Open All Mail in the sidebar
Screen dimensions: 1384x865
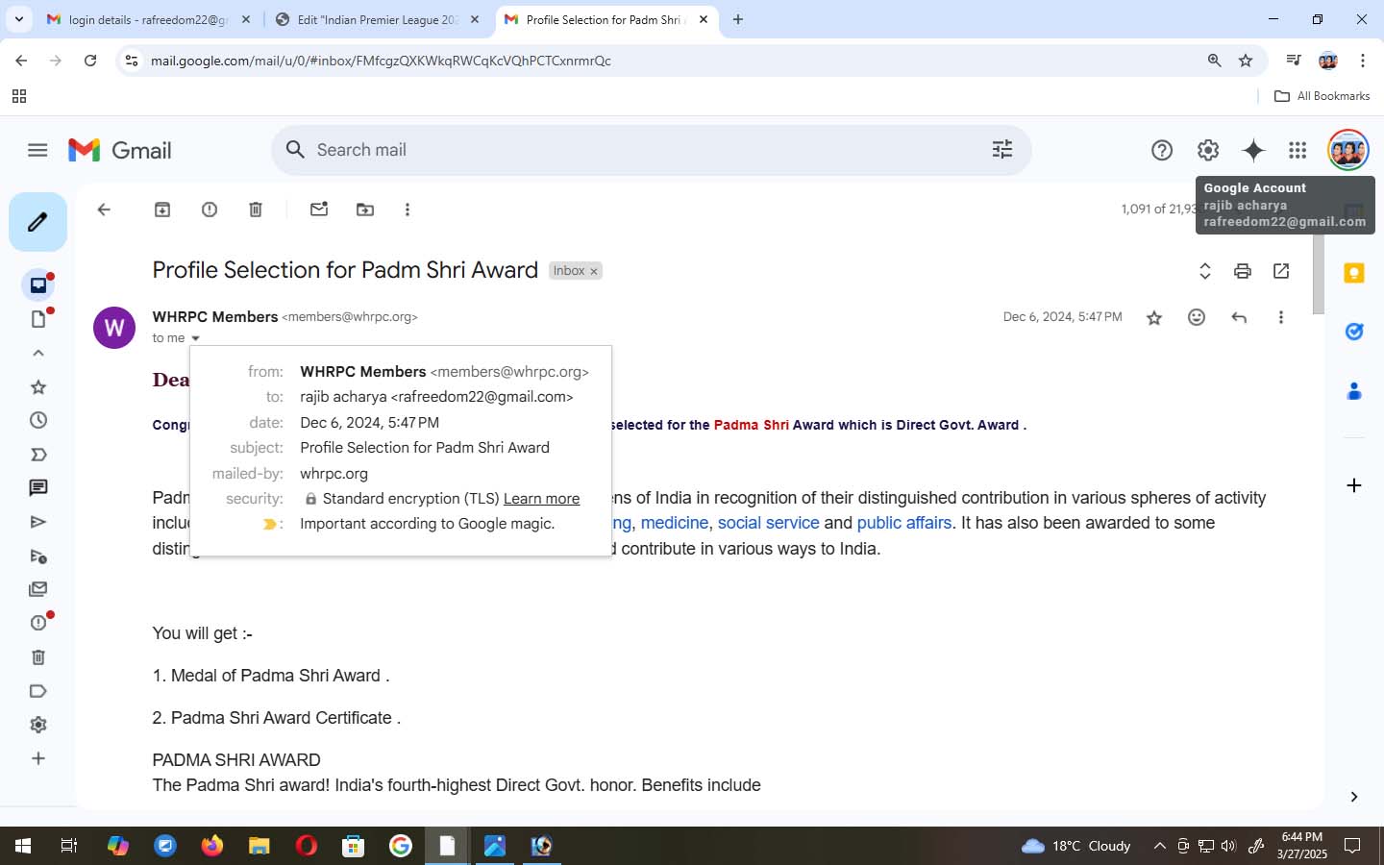(38, 589)
